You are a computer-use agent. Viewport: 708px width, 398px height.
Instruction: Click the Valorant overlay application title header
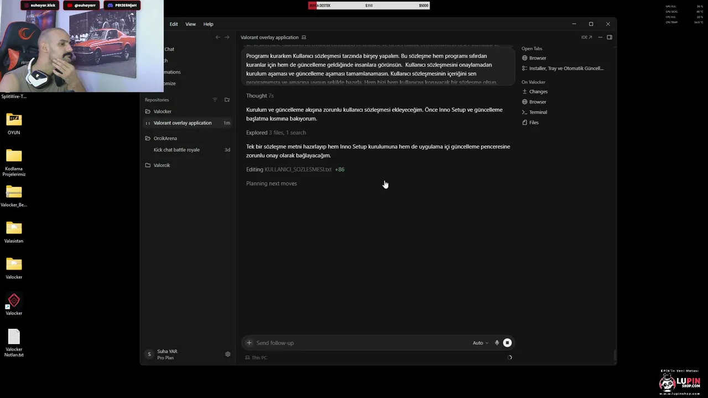point(269,37)
